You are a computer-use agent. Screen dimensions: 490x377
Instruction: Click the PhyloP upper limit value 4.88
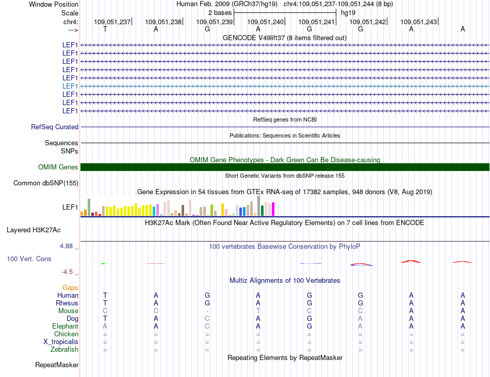(66, 246)
